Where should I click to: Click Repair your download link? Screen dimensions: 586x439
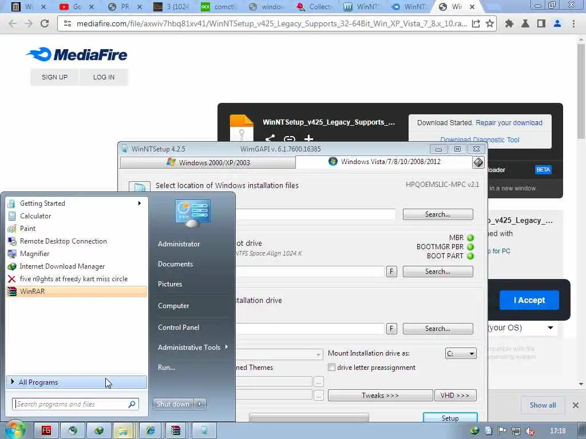(509, 123)
